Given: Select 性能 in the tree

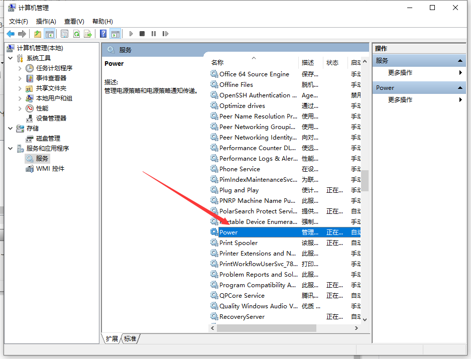Looking at the screenshot, I should pos(42,108).
